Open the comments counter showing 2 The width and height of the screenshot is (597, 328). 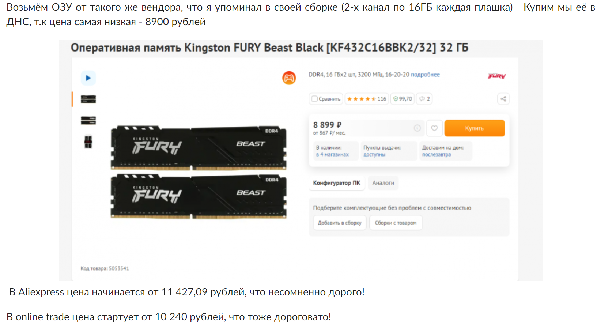pos(424,99)
